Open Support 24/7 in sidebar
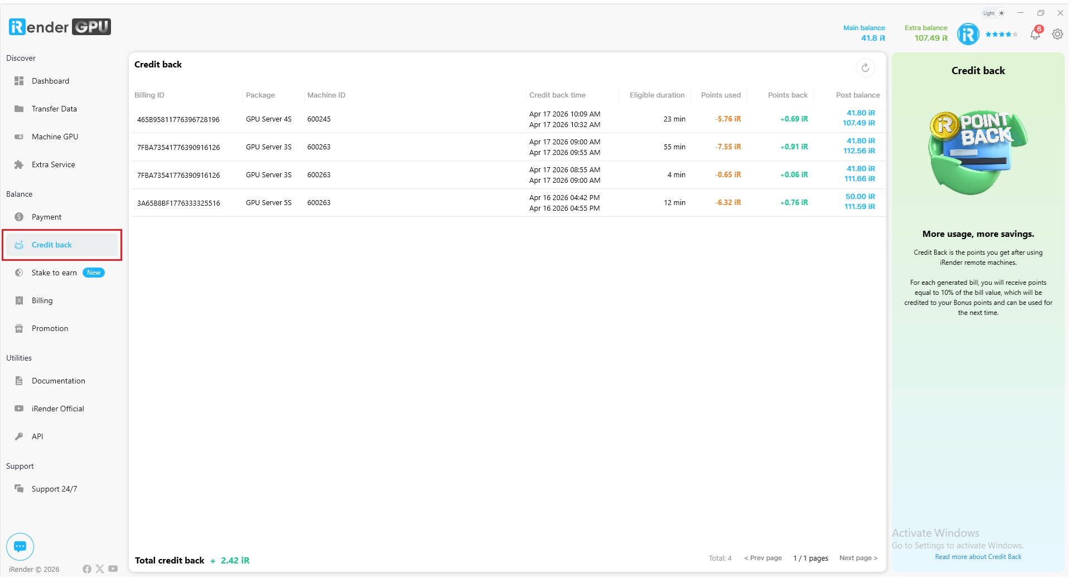Screen dimensions: 1072x588 tap(54, 489)
